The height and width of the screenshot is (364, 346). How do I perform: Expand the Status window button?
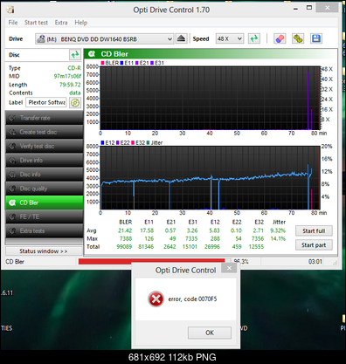pos(44,251)
